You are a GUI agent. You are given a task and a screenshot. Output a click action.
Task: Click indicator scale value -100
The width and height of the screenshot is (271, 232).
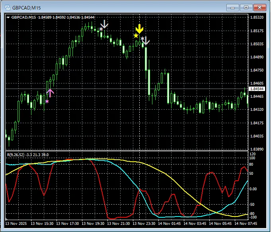pyautogui.click(x=253, y=217)
